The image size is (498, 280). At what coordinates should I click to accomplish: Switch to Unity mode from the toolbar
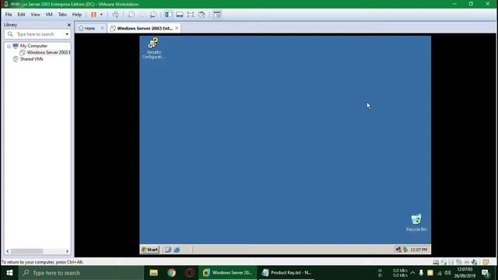click(x=202, y=15)
